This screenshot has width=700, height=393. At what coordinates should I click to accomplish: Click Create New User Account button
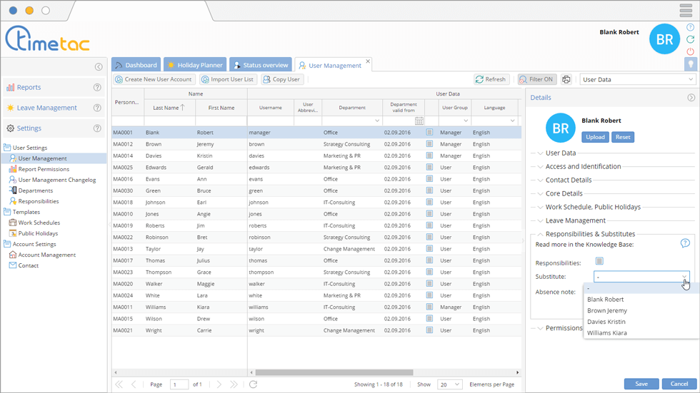point(154,80)
